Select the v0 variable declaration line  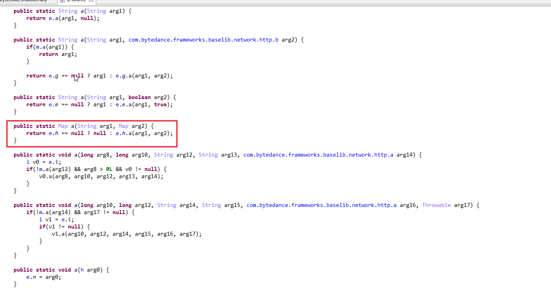(44, 162)
